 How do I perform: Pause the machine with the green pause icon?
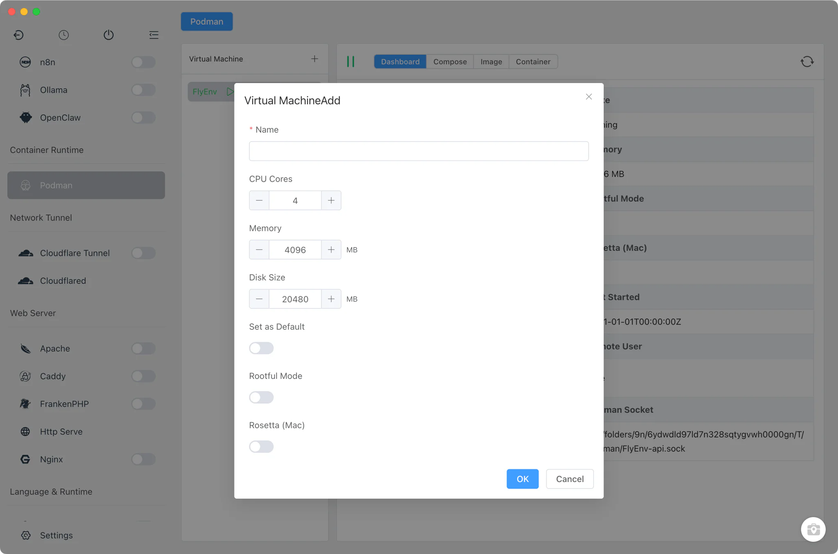[x=351, y=61]
